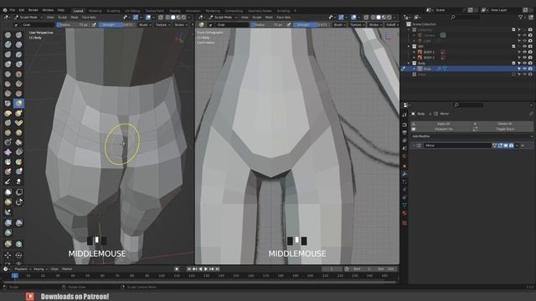This screenshot has height=301, width=536.
Task: Click the timeline play forward button
Action: pos(206,269)
